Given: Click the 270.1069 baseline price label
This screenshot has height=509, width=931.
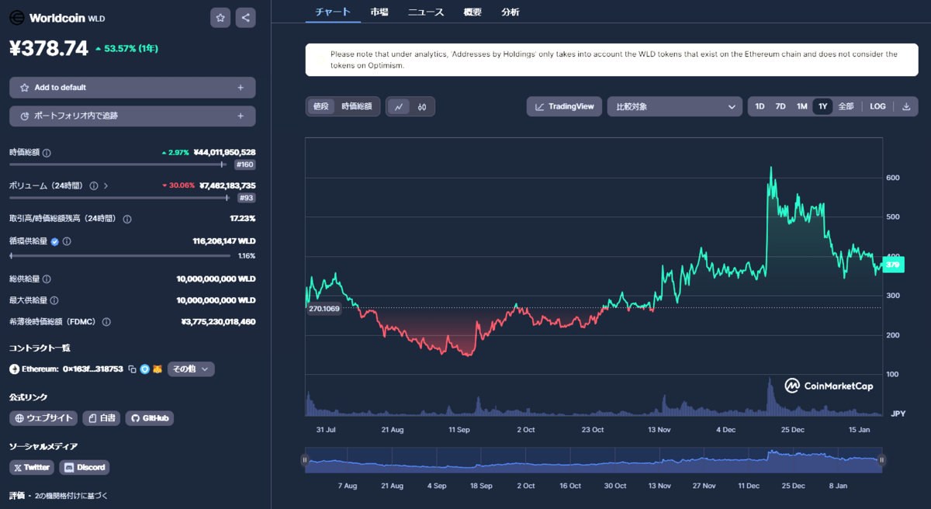Looking at the screenshot, I should pos(324,308).
